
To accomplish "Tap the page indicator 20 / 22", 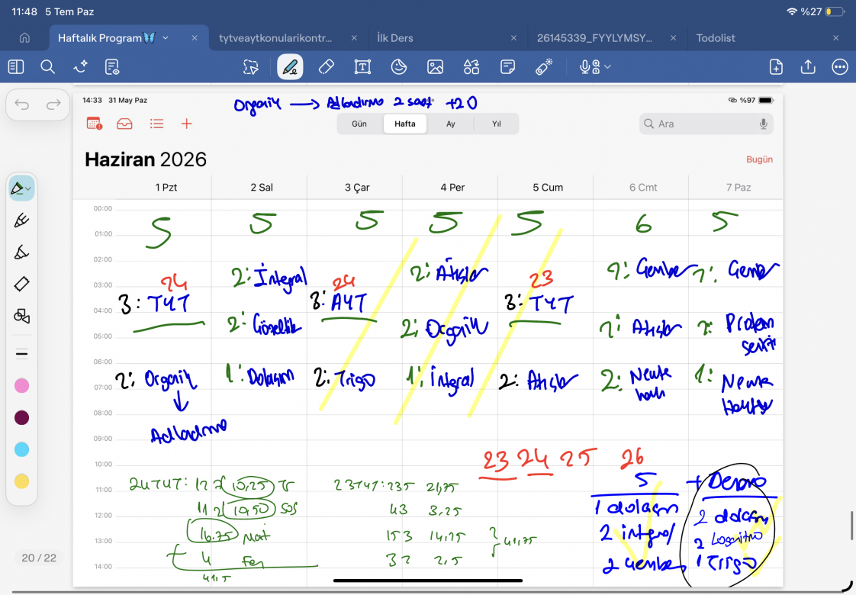I will [x=39, y=558].
